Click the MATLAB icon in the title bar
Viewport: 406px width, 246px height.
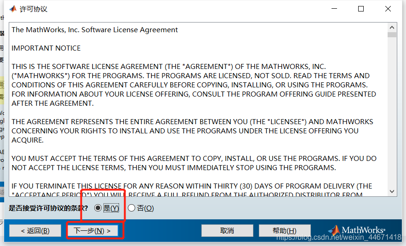point(13,9)
